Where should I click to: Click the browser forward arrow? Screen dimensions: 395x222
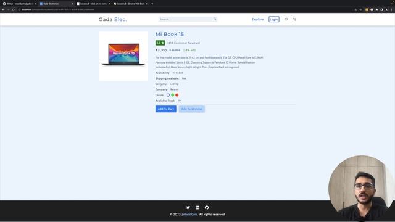point(8,10)
